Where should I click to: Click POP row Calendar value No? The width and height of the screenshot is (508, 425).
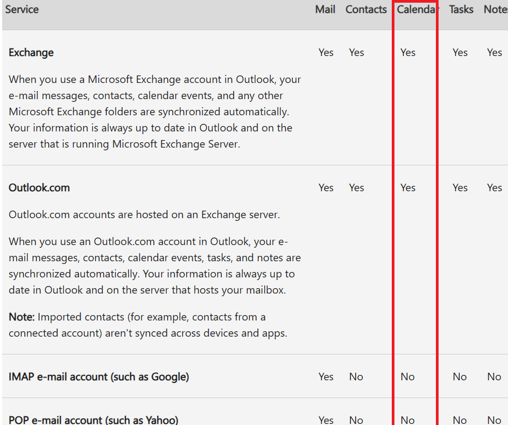click(407, 420)
